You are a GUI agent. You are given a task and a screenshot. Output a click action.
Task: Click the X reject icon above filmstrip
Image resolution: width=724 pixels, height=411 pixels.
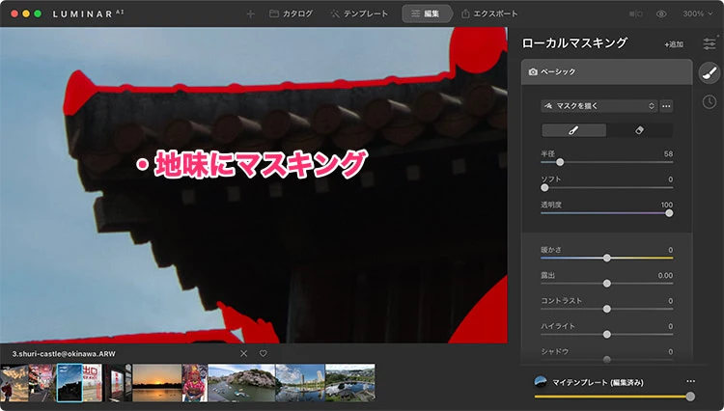pos(243,353)
